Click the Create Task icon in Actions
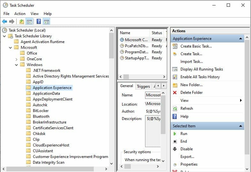This screenshot has height=172, width=251. tap(175, 54)
